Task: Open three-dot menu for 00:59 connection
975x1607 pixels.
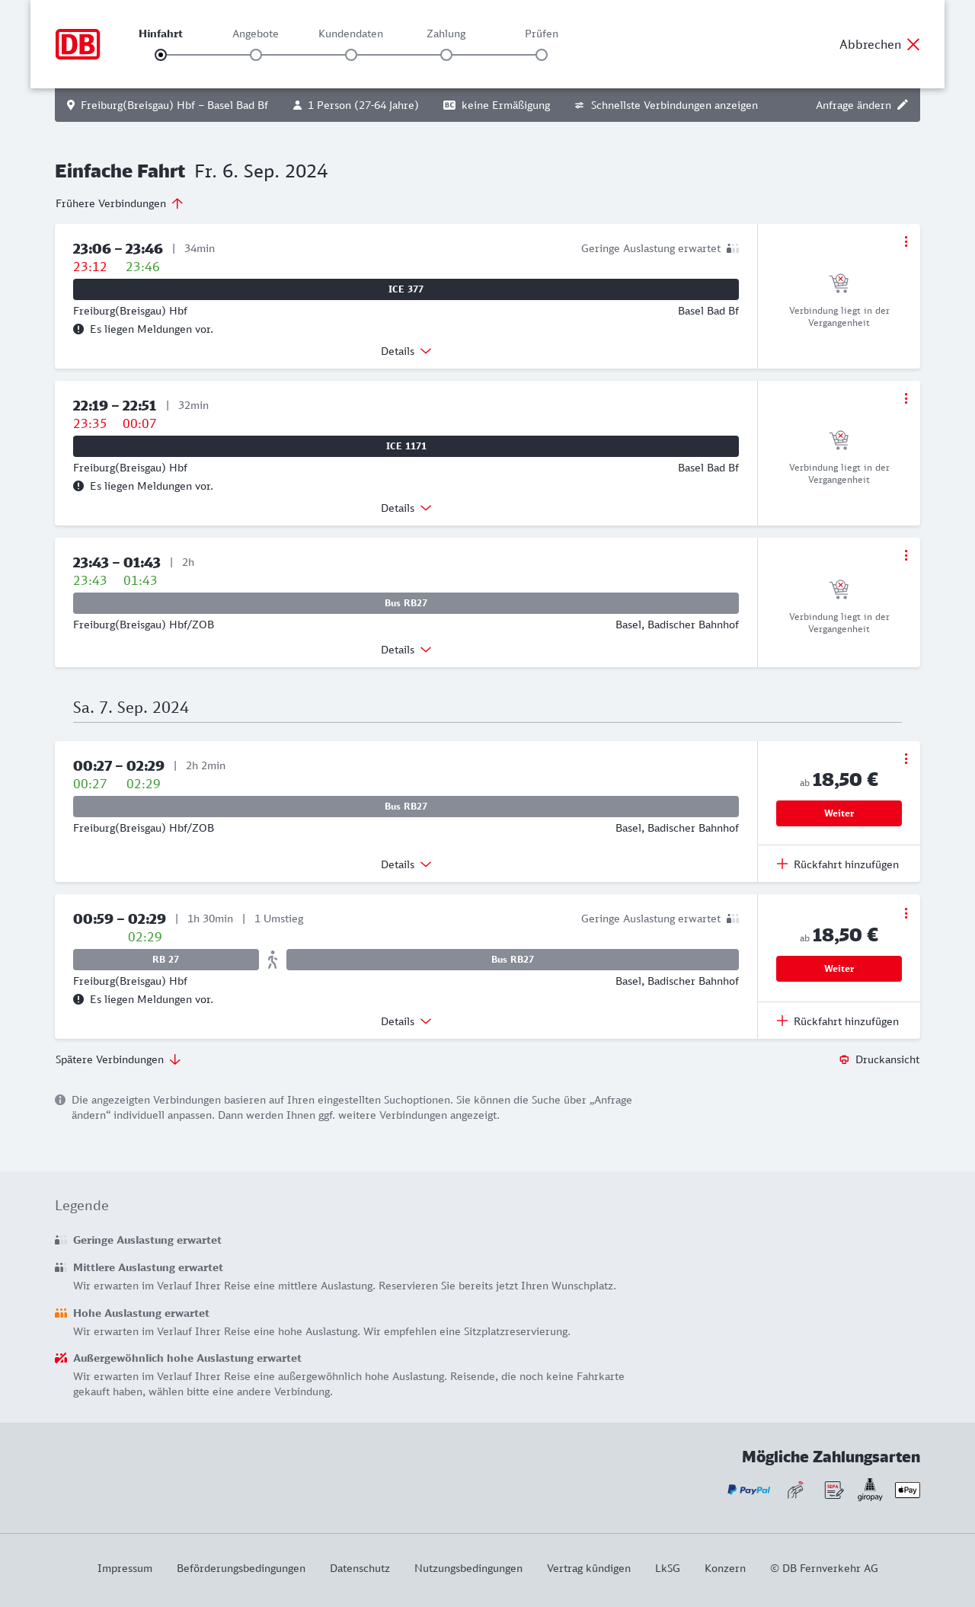Action: click(x=906, y=913)
